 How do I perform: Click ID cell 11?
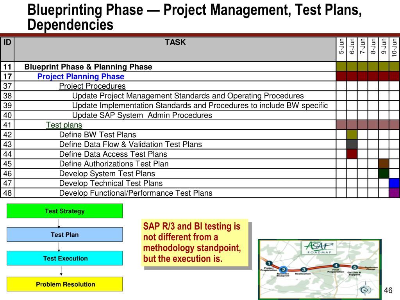click(7, 67)
